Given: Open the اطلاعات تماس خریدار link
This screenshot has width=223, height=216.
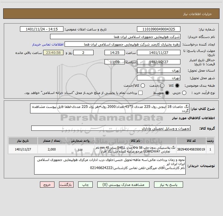Looking at the screenshot, I should click(x=48, y=44).
